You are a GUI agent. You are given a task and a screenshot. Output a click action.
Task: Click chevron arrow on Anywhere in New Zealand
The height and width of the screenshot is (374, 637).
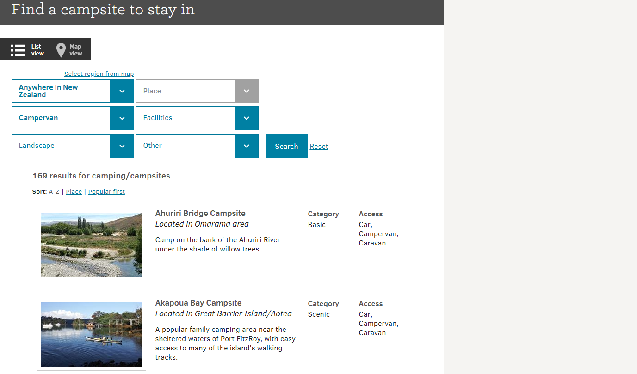tap(122, 91)
